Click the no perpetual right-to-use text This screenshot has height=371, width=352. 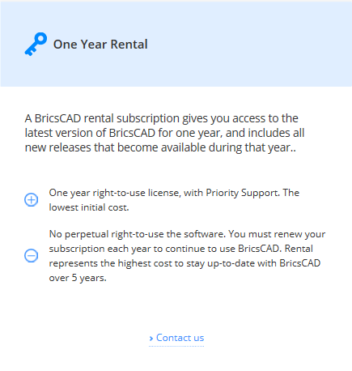[x=187, y=256]
